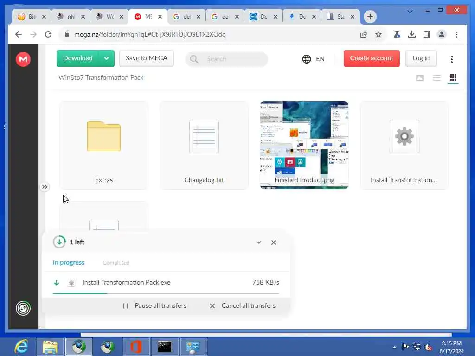
Task: Open the tab search chevron
Action: click(410, 11)
